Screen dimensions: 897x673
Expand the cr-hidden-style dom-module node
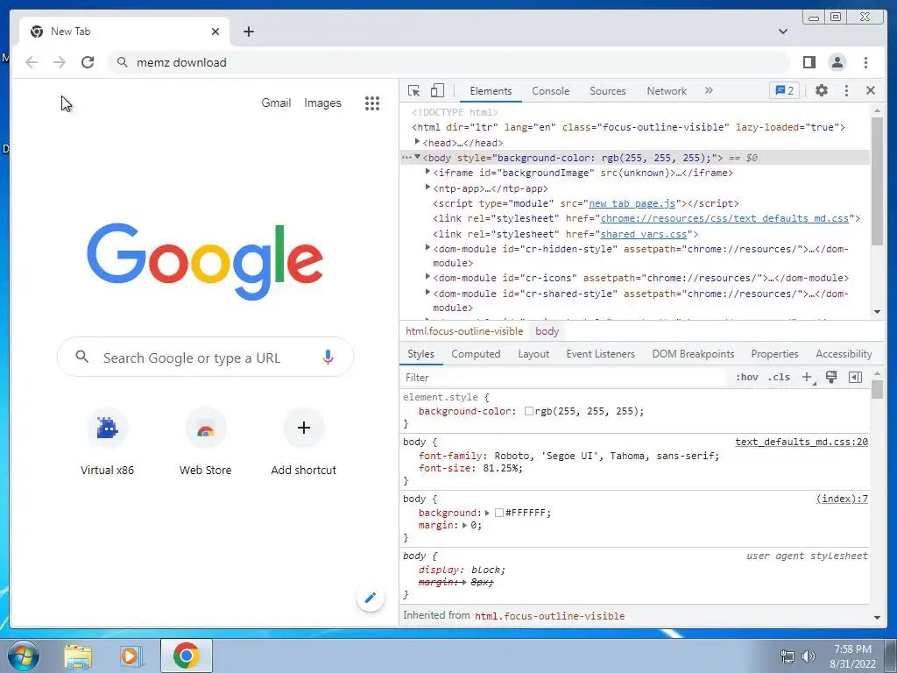pyautogui.click(x=427, y=248)
